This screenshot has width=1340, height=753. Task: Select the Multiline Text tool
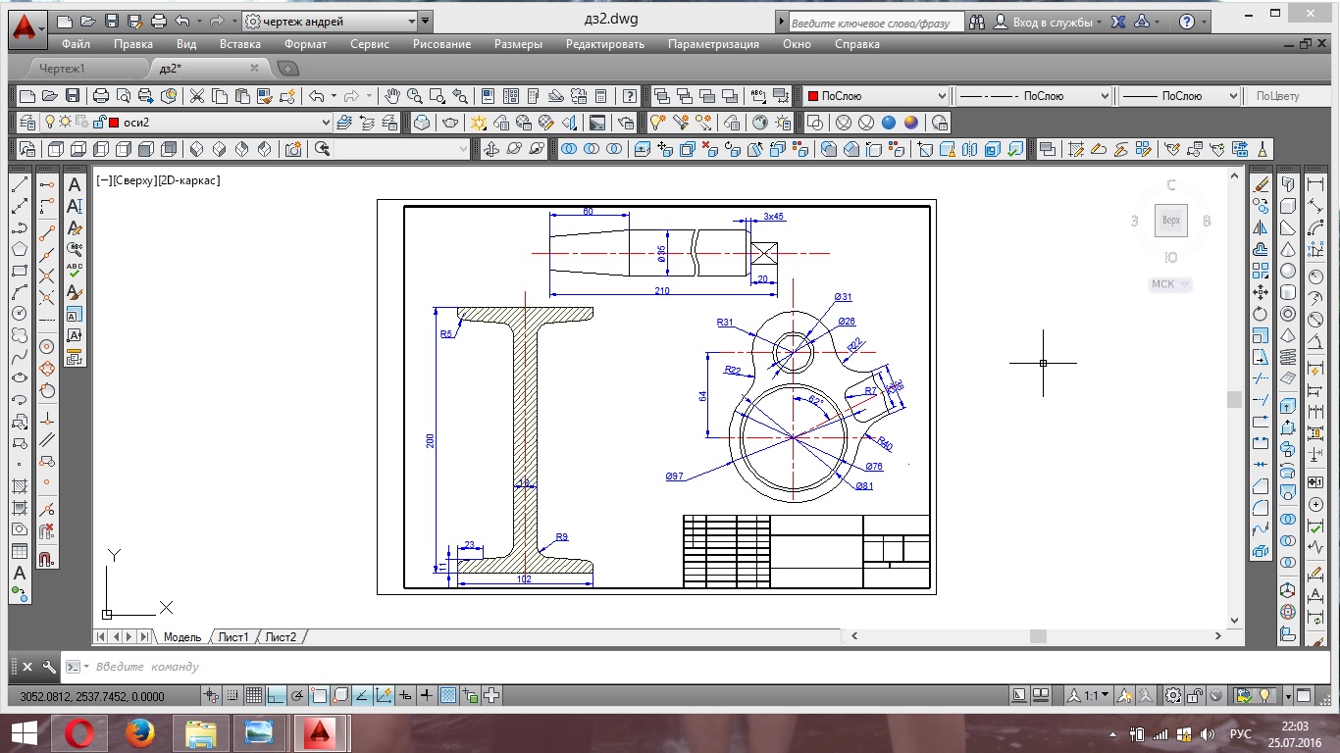click(20, 573)
